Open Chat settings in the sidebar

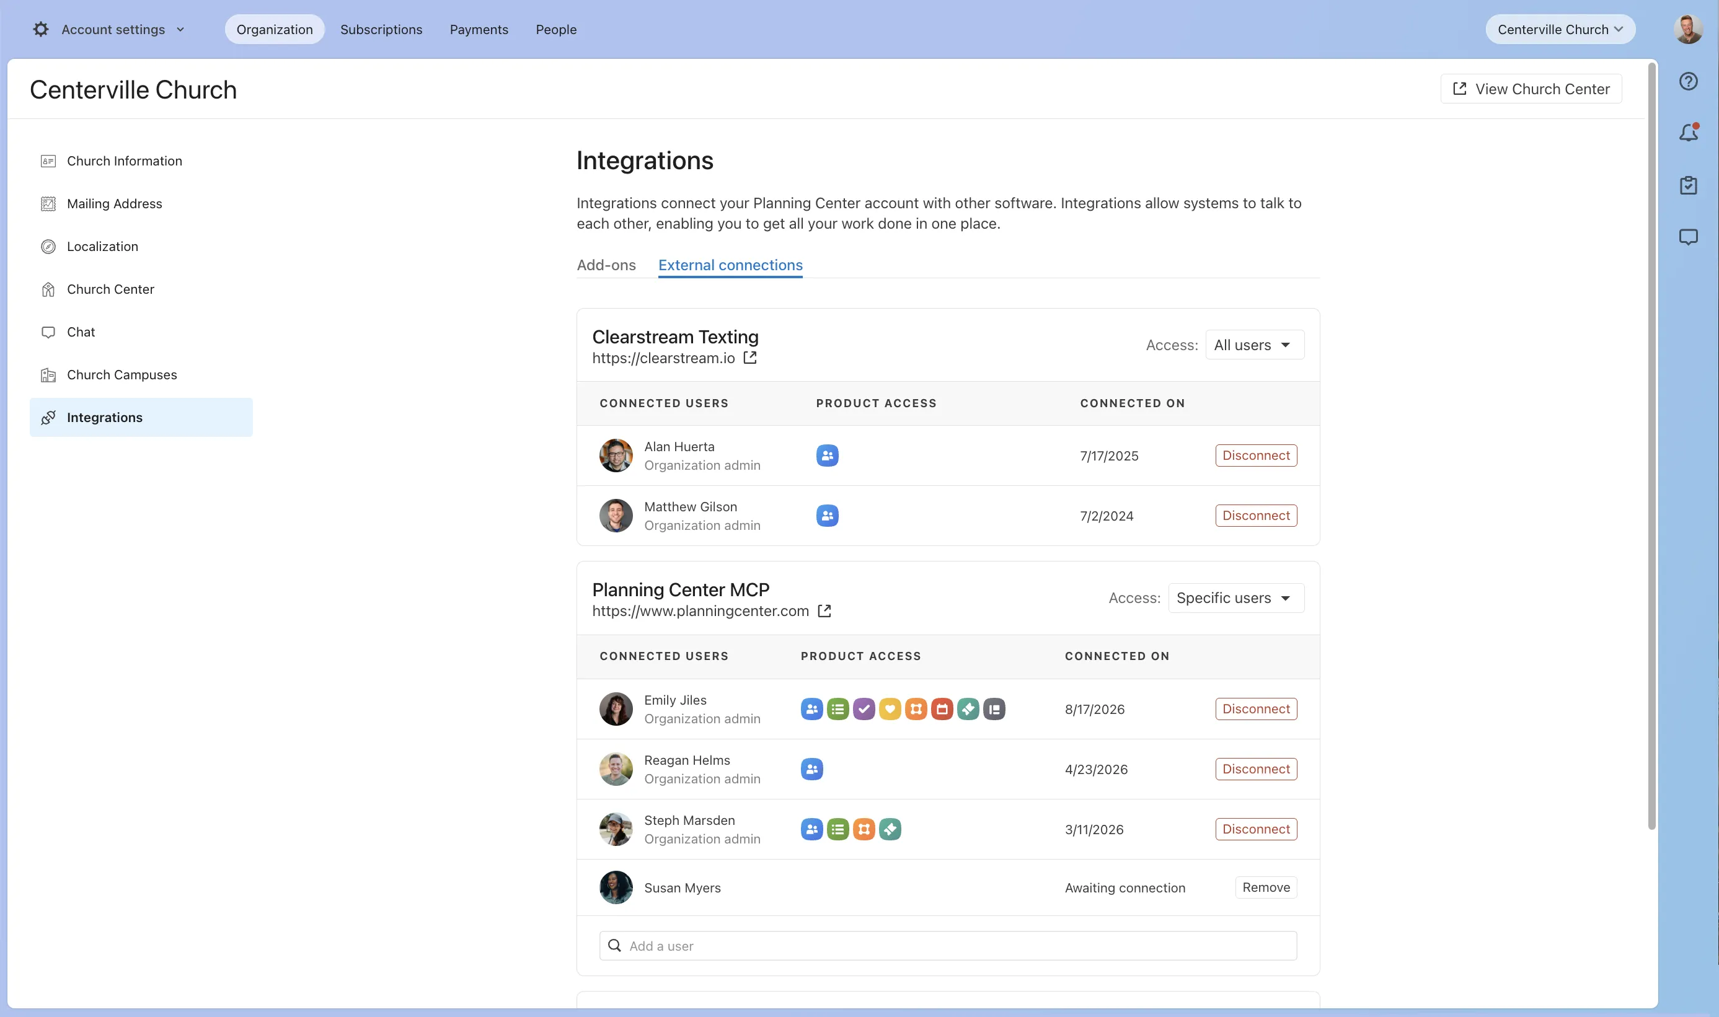141,332
